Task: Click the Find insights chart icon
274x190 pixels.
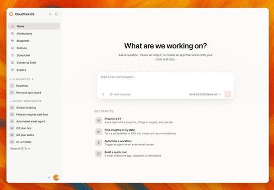Action: point(99,132)
